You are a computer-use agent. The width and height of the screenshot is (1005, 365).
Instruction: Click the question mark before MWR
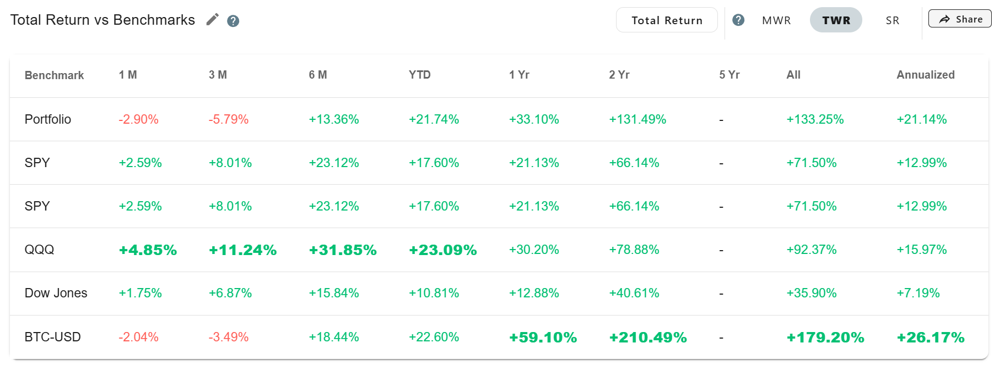(x=738, y=20)
